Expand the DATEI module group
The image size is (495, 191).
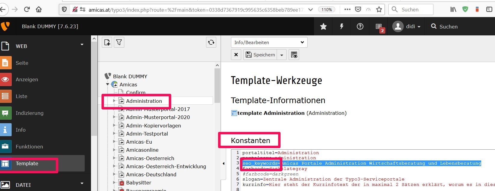tap(82, 184)
